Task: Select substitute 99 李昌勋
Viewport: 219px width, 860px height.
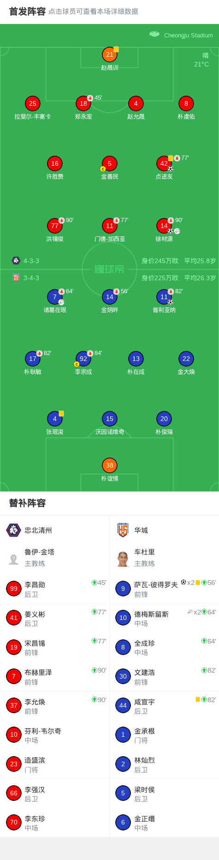Action: click(x=54, y=589)
